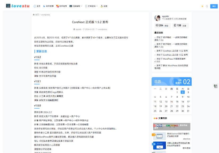Image resolution: width=219 pixels, height=153 pixels.
Task: Click line 优化 SEO功能
Action: click(41, 68)
